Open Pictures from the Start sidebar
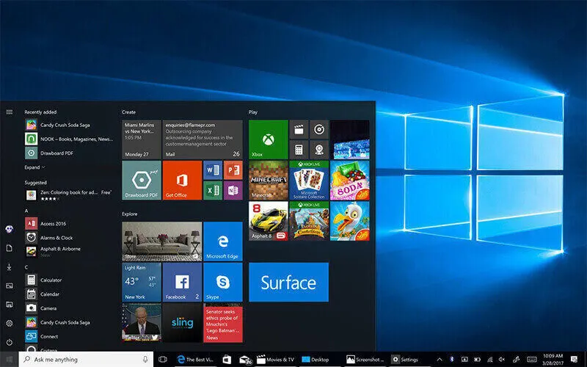 coord(10,286)
